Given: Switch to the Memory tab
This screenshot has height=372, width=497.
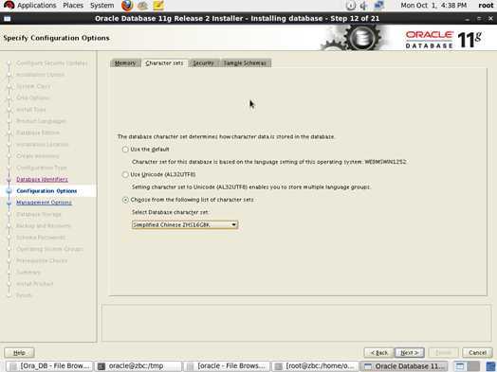Looking at the screenshot, I should pyautogui.click(x=125, y=63).
